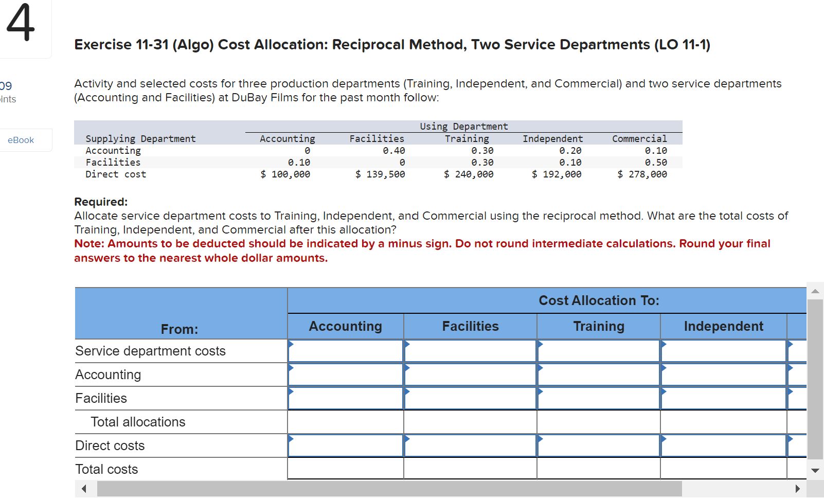The height and width of the screenshot is (499, 824).
Task: Click the $ 192,000 Independent direct cost value
Action: pyautogui.click(x=557, y=174)
